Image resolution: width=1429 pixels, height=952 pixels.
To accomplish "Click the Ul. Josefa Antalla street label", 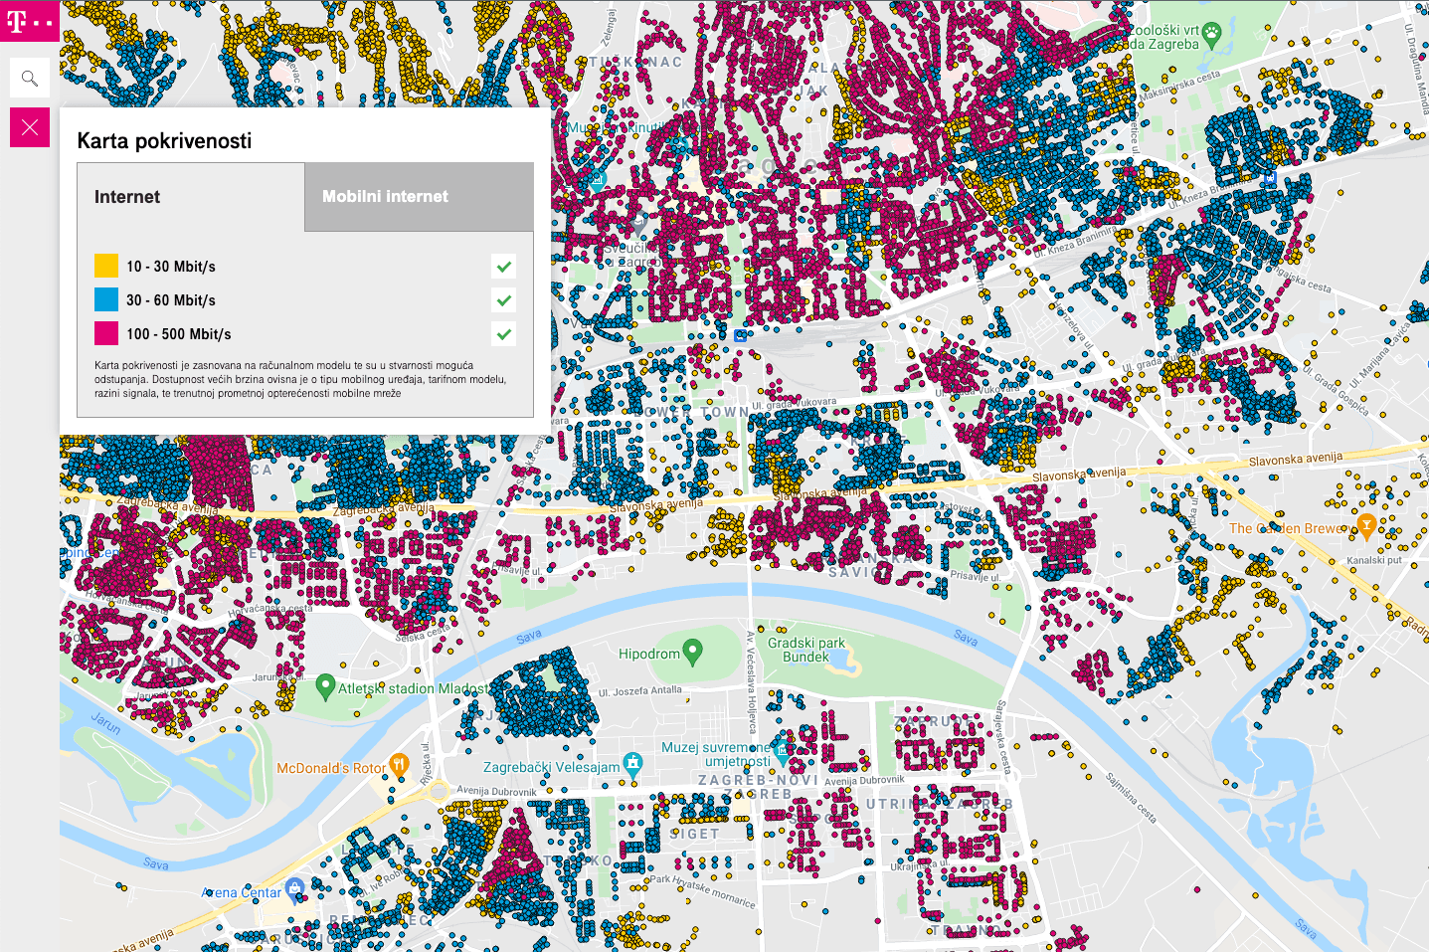I will pyautogui.click(x=640, y=691).
